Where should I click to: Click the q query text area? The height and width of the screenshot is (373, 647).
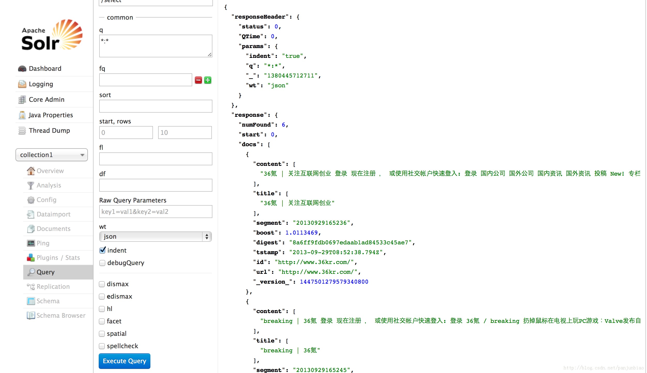click(x=156, y=46)
